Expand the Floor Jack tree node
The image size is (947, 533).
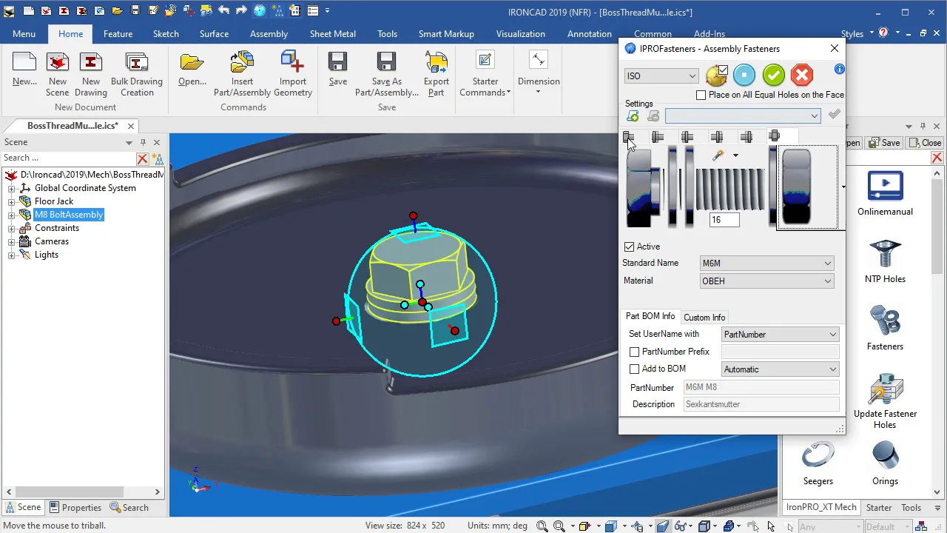tap(12, 201)
